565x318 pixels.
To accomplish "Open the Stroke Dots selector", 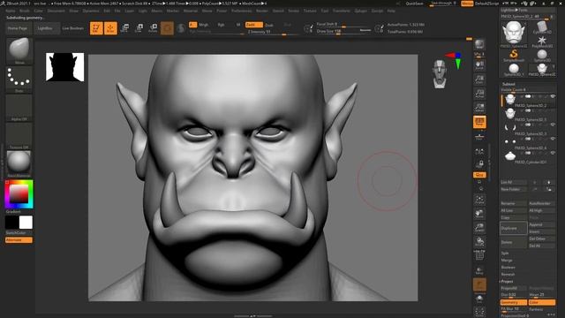I will click(19, 79).
